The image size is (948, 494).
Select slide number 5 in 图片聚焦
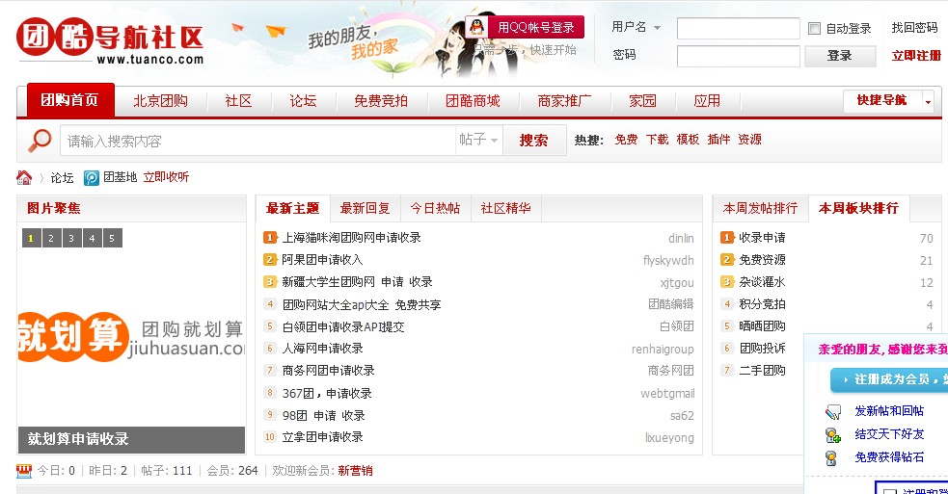point(112,238)
